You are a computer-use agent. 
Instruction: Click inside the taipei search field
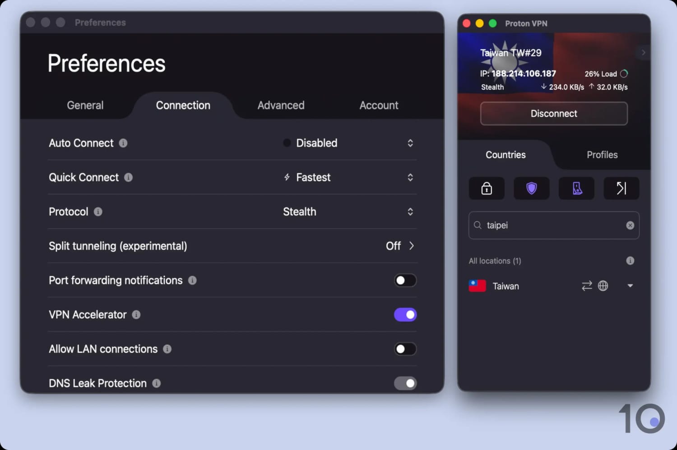click(x=554, y=225)
